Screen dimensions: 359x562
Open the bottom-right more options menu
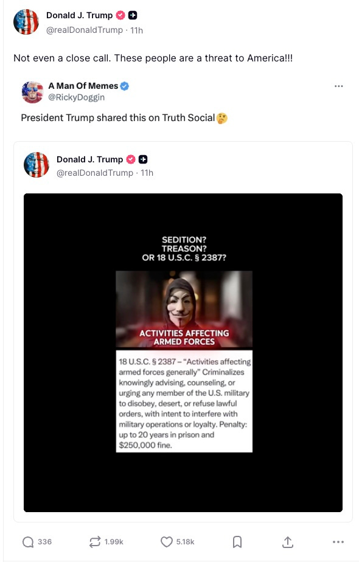(340, 542)
